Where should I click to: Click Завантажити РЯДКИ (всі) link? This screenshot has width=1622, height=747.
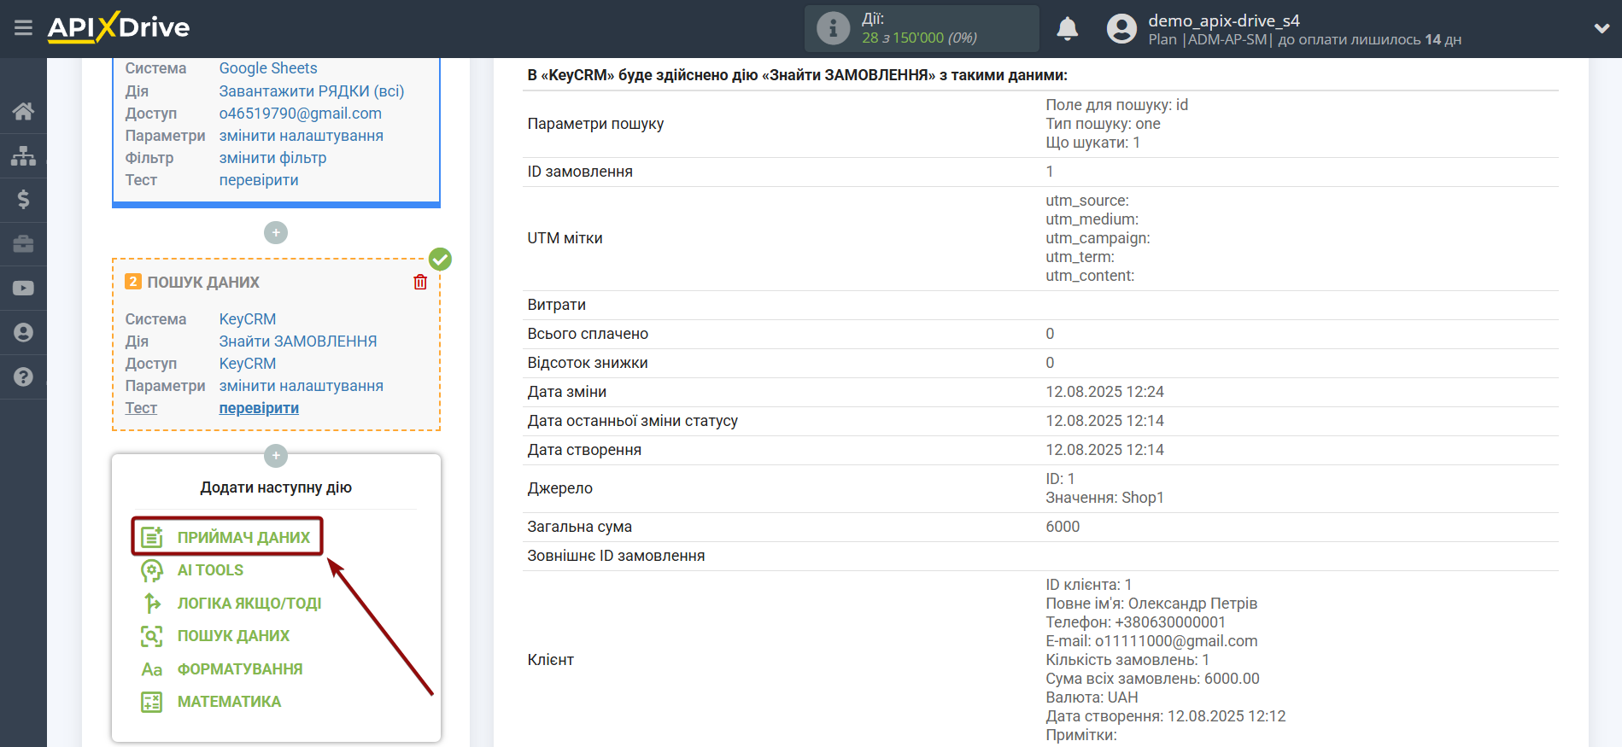point(312,91)
